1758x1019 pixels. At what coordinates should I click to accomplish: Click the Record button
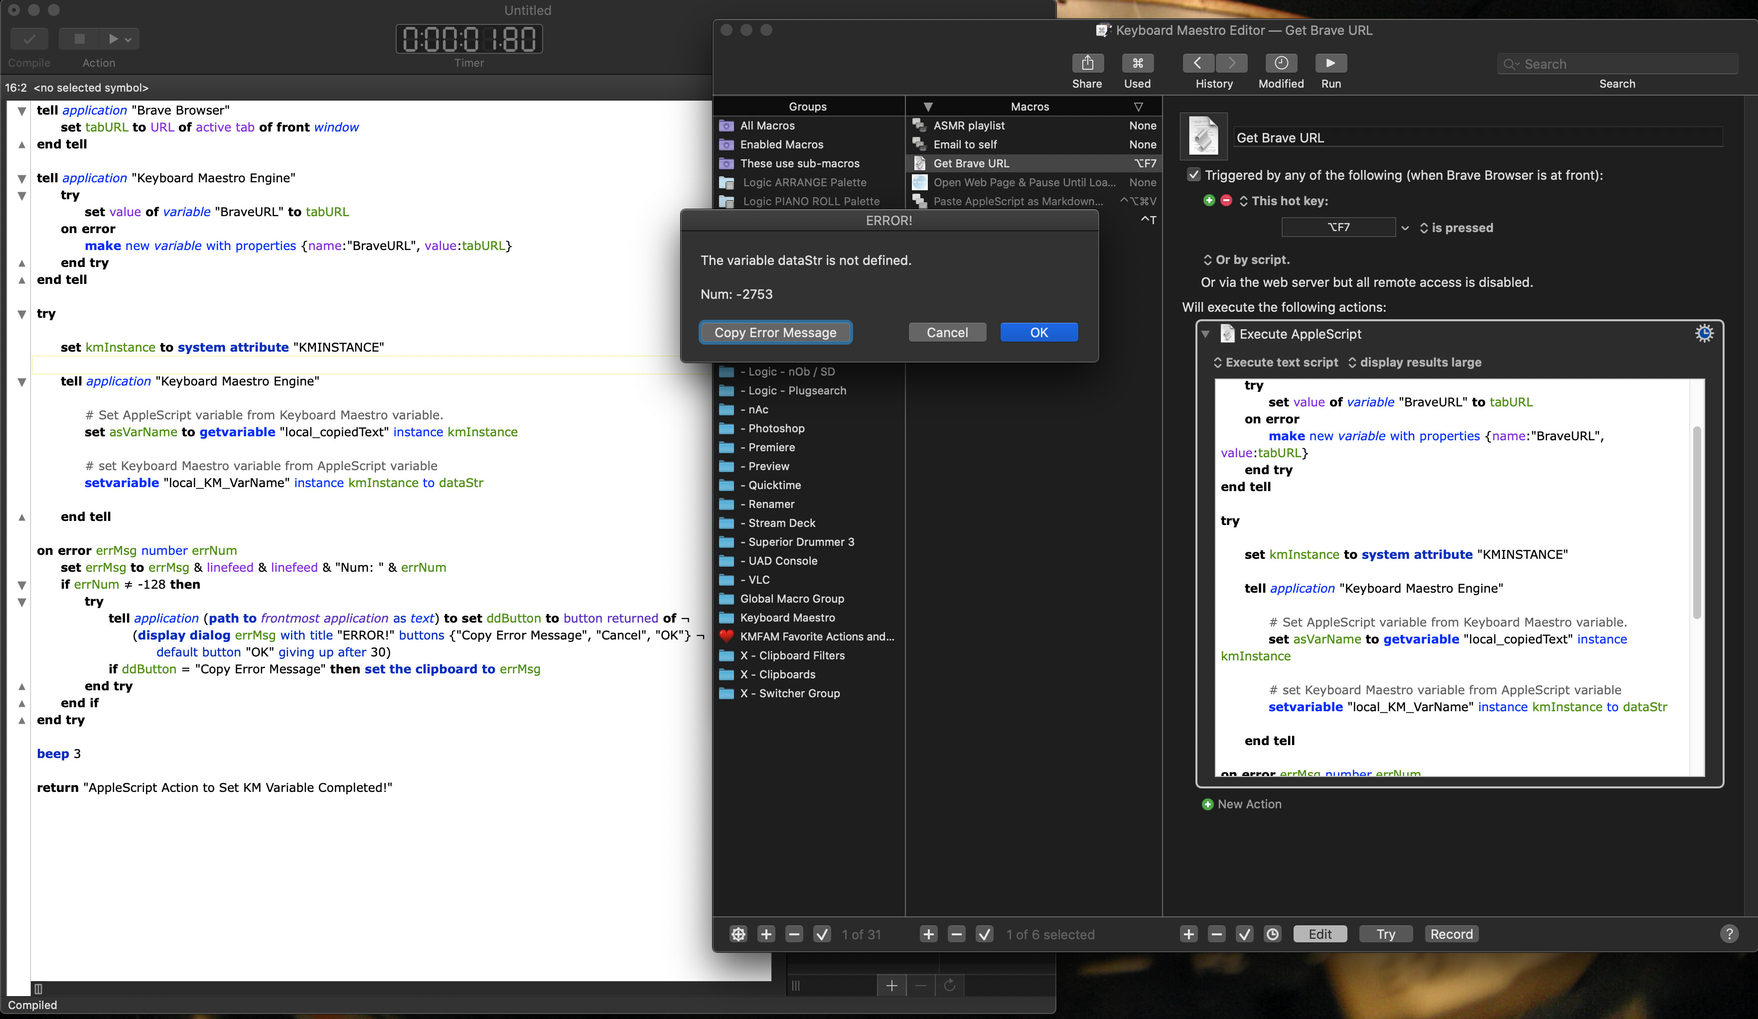[1451, 934]
